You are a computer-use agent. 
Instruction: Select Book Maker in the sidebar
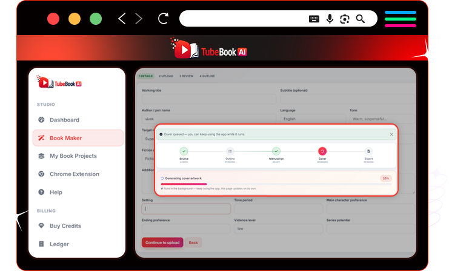(78, 138)
